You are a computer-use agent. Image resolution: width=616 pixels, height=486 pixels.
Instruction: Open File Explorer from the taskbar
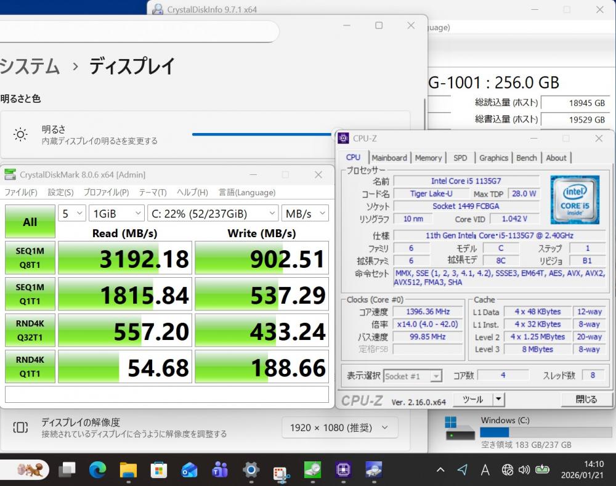pos(128,471)
